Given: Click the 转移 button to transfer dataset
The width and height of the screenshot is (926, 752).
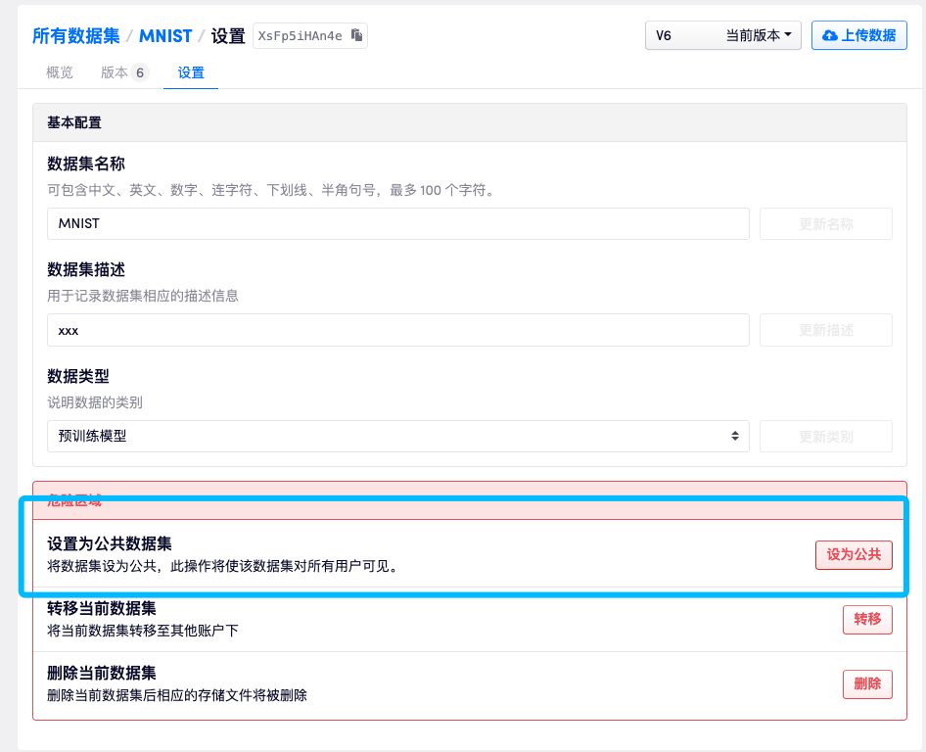Looking at the screenshot, I should tap(866, 619).
